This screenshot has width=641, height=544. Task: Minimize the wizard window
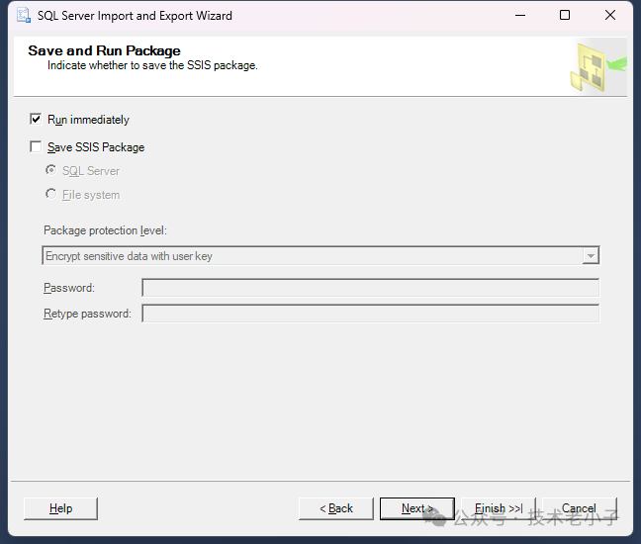pos(520,15)
